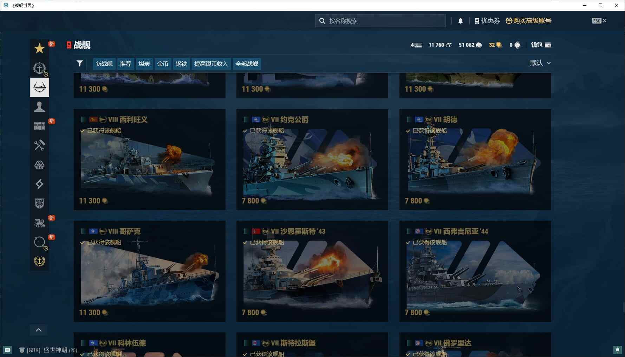Click the 0 steel gear currency icon

pyautogui.click(x=517, y=45)
